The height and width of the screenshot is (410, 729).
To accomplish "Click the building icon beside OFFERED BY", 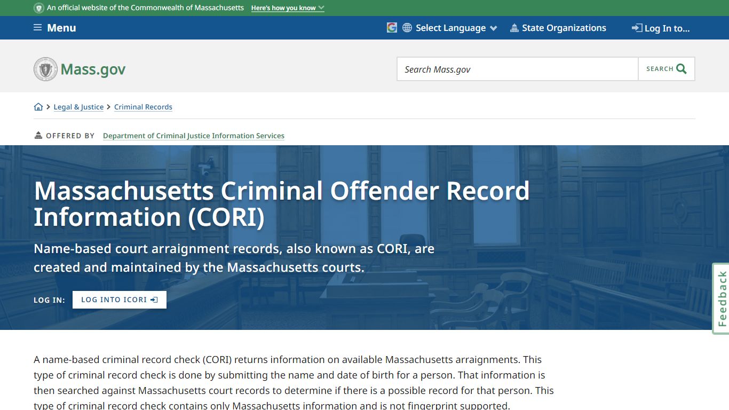I will pyautogui.click(x=38, y=135).
